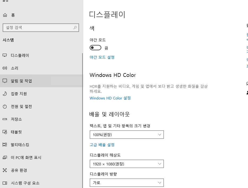Open 이 PC에 화면 표시 settings
248x188 pixels.
5,157
